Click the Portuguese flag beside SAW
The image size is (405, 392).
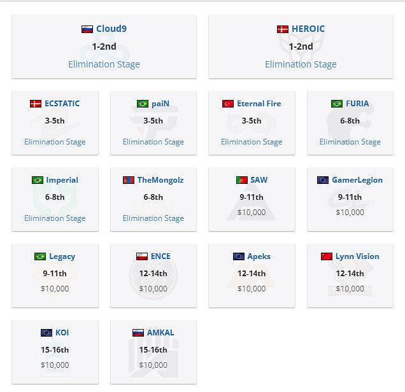tap(242, 180)
